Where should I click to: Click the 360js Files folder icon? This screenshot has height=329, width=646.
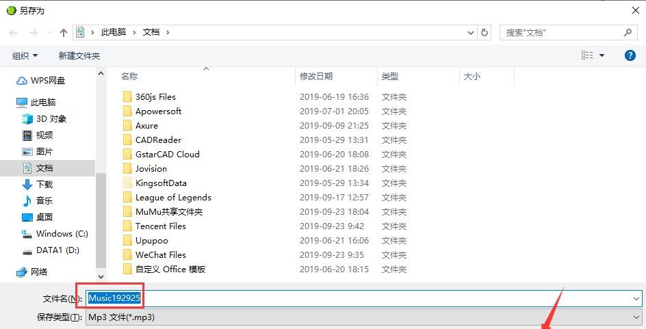pyautogui.click(x=127, y=96)
